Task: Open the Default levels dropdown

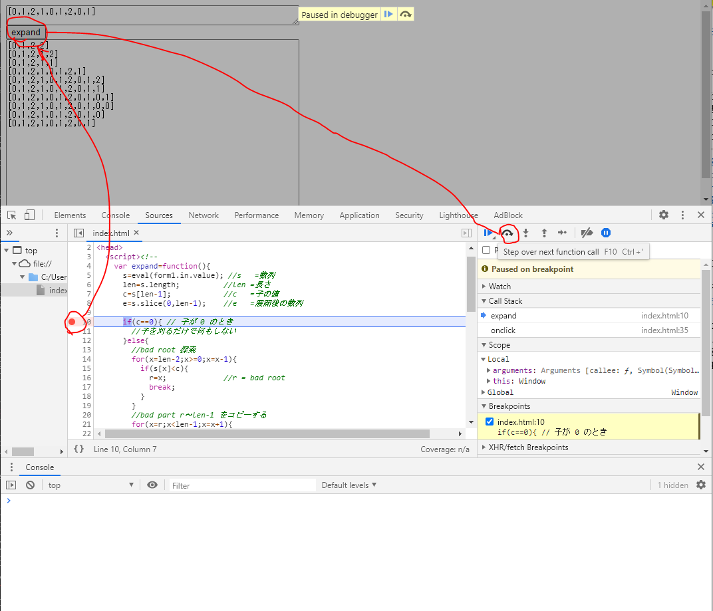Action: click(349, 485)
